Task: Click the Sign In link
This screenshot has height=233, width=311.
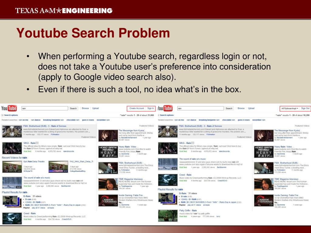Action: pos(151,108)
